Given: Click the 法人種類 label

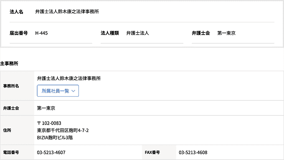Looking at the screenshot, I should 110,33.
